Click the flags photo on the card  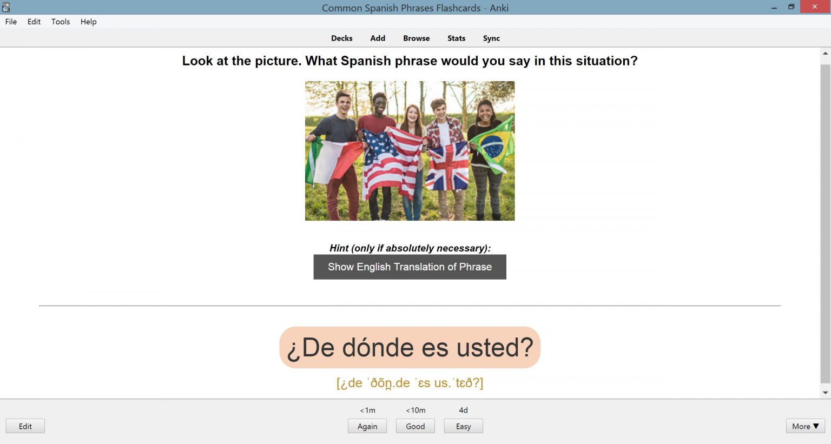410,151
